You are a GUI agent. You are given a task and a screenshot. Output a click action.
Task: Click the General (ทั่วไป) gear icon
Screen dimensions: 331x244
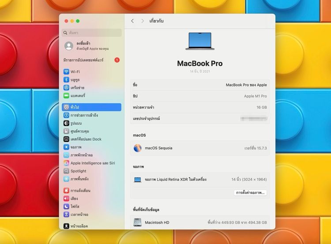pyautogui.click(x=66, y=107)
